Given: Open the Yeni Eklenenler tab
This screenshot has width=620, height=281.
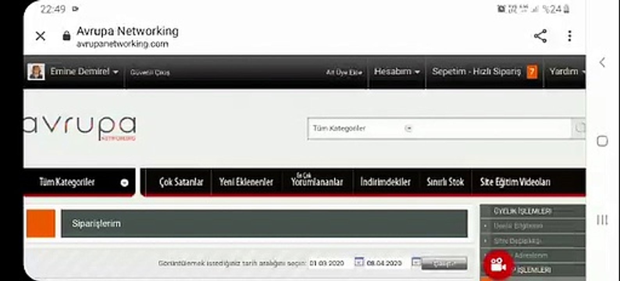Looking at the screenshot, I should coord(246,182).
